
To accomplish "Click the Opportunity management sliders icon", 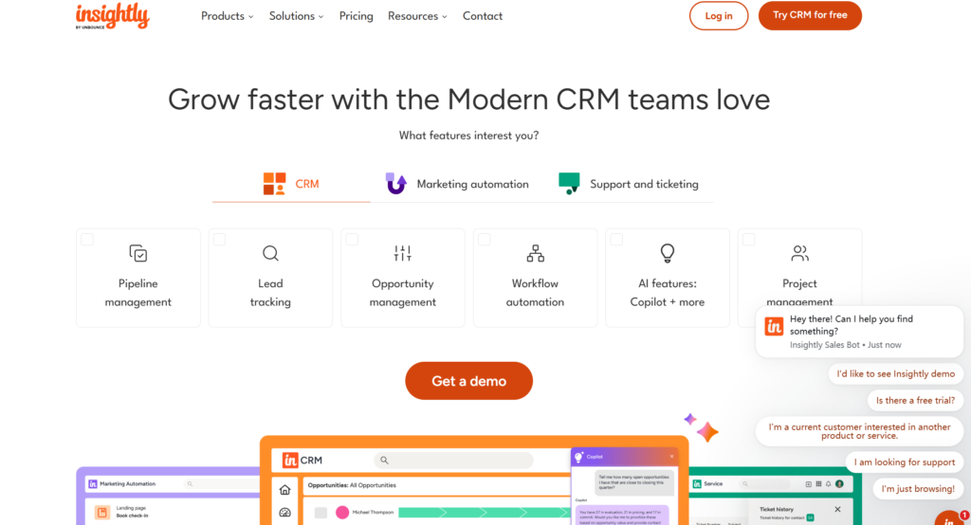I will (x=403, y=253).
